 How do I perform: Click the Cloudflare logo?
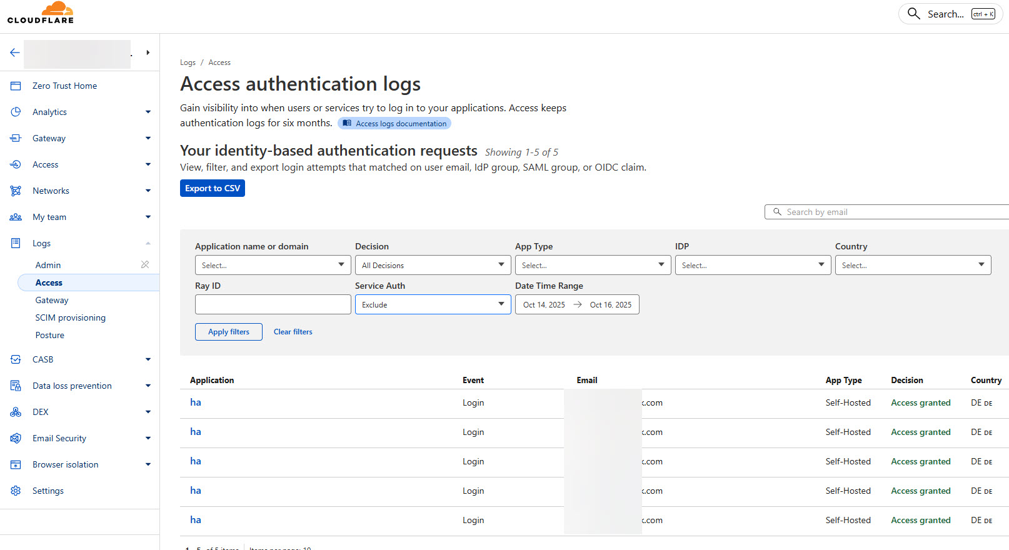41,12
